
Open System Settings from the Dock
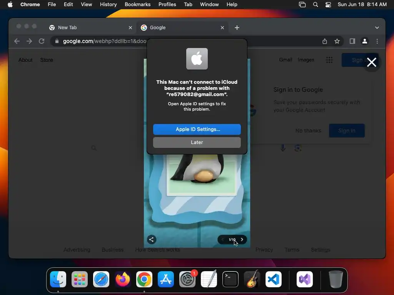tap(187, 279)
